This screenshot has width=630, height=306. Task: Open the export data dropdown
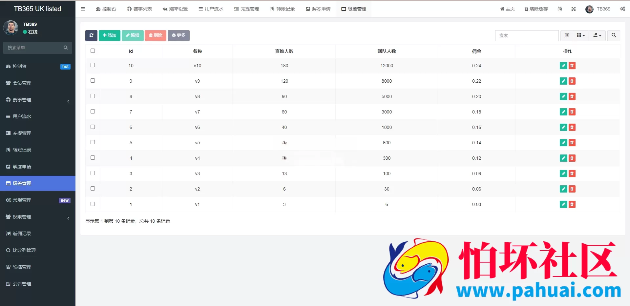pyautogui.click(x=597, y=35)
